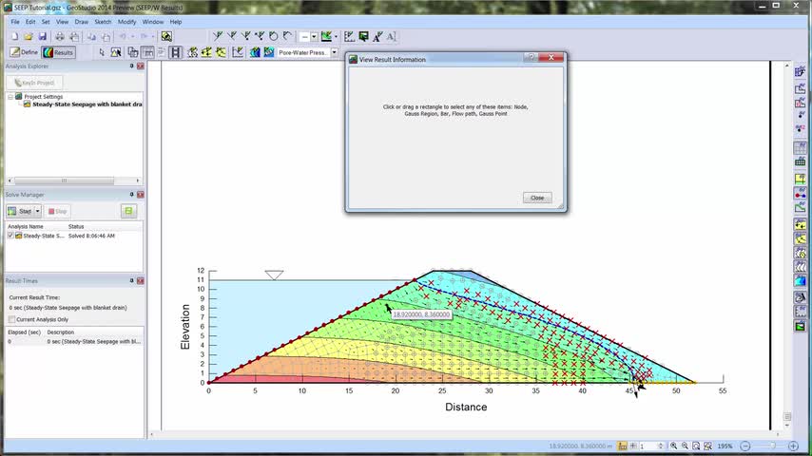Click the draw flux section icon
The image size is (812, 456).
[193, 52]
